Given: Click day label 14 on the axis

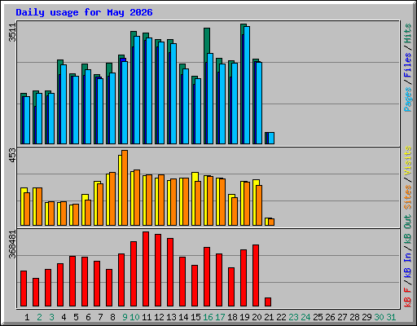Looking at the screenshot, I should [183, 317].
